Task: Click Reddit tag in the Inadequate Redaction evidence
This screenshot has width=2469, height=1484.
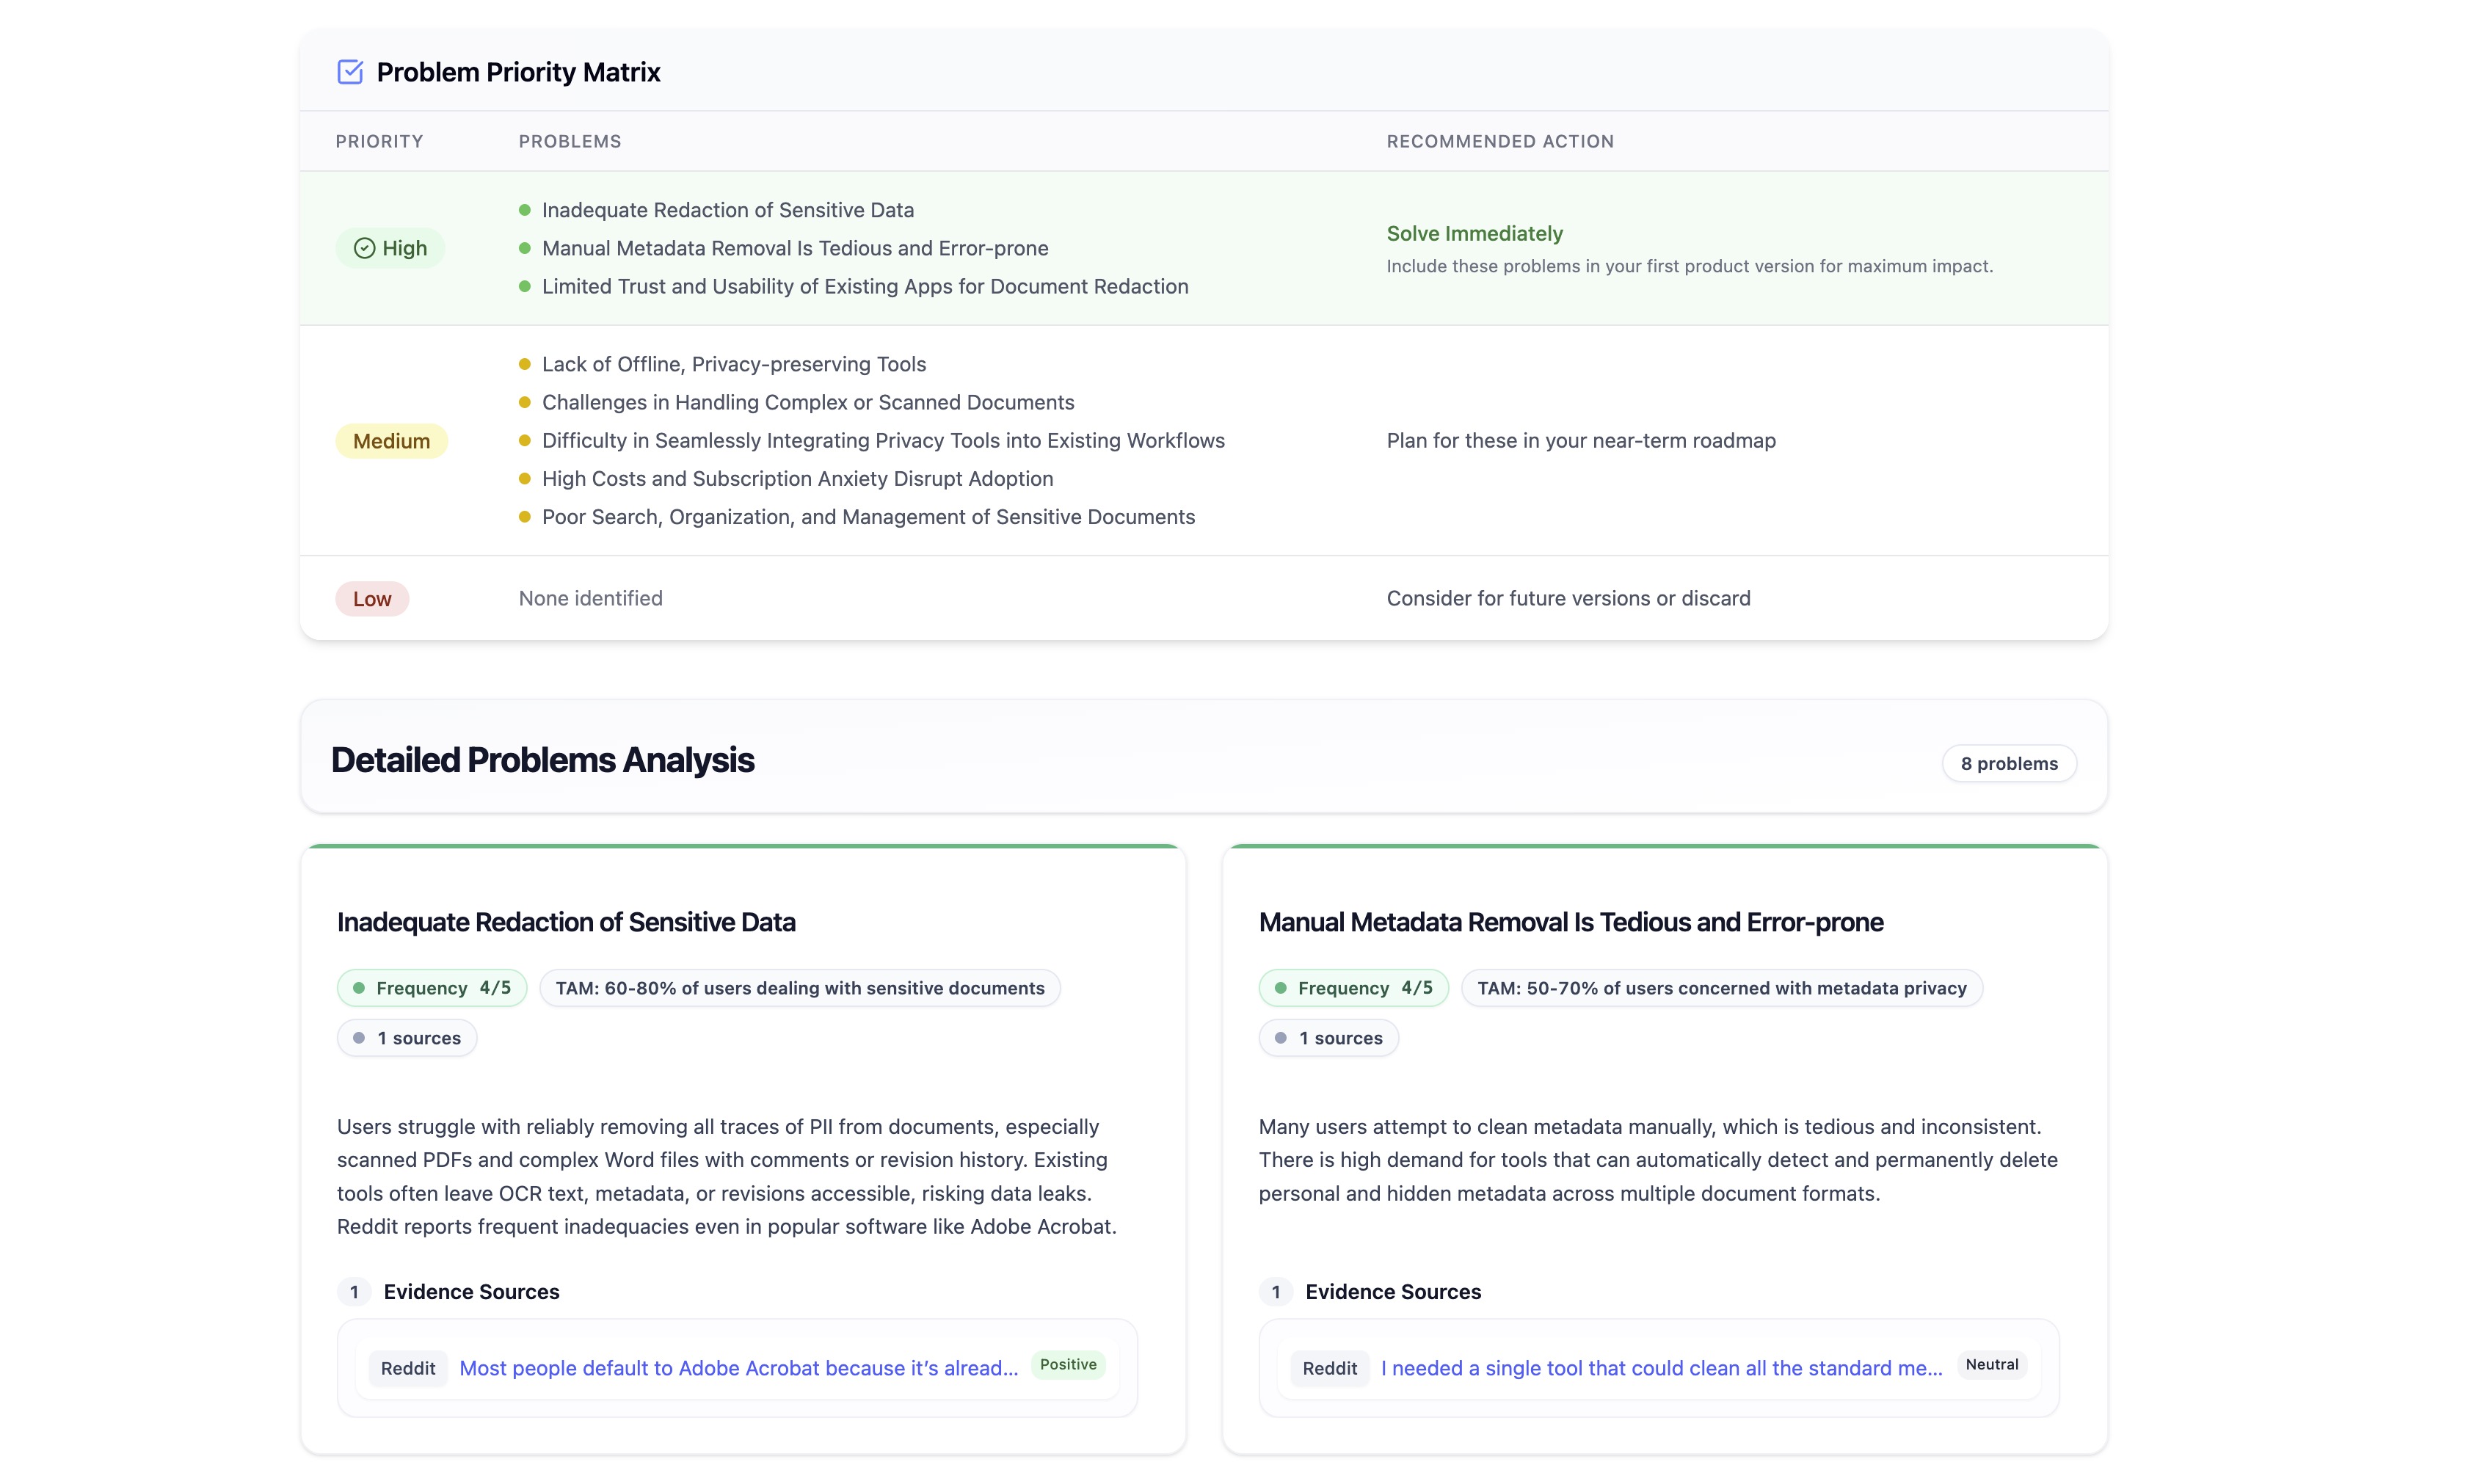Action: (408, 1368)
